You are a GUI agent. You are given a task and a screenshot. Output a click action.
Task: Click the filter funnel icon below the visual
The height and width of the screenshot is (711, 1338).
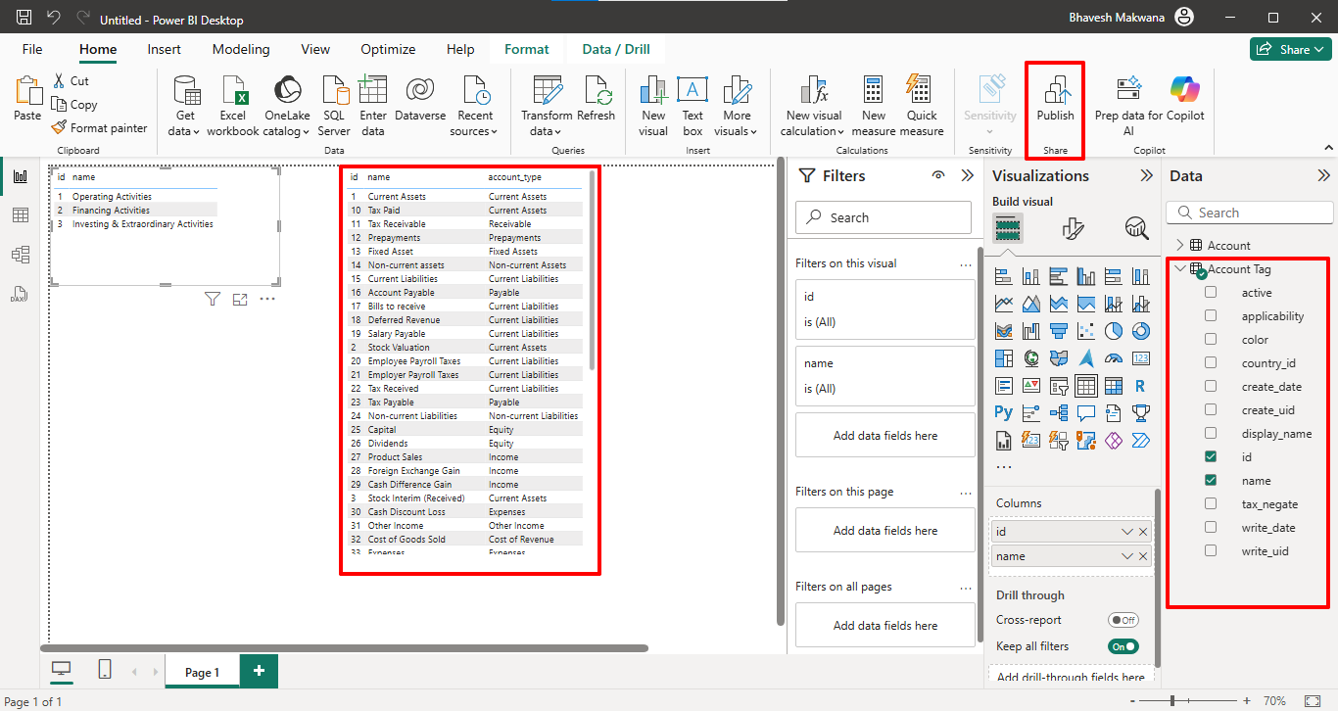tap(213, 299)
